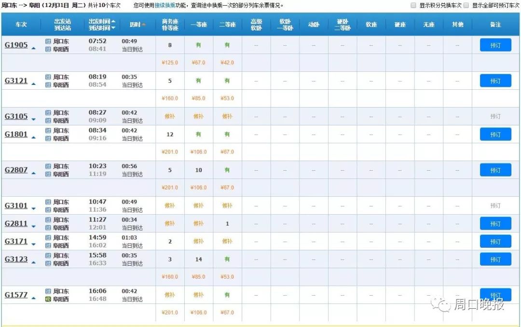Click the 车次 column header

click(21, 25)
